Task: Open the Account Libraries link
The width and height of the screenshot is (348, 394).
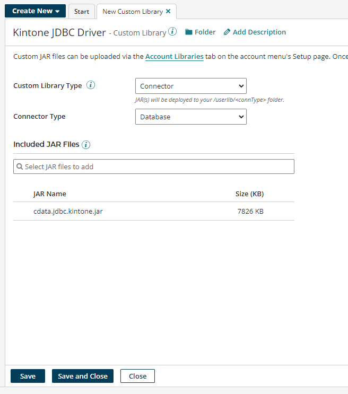Action: click(x=174, y=57)
